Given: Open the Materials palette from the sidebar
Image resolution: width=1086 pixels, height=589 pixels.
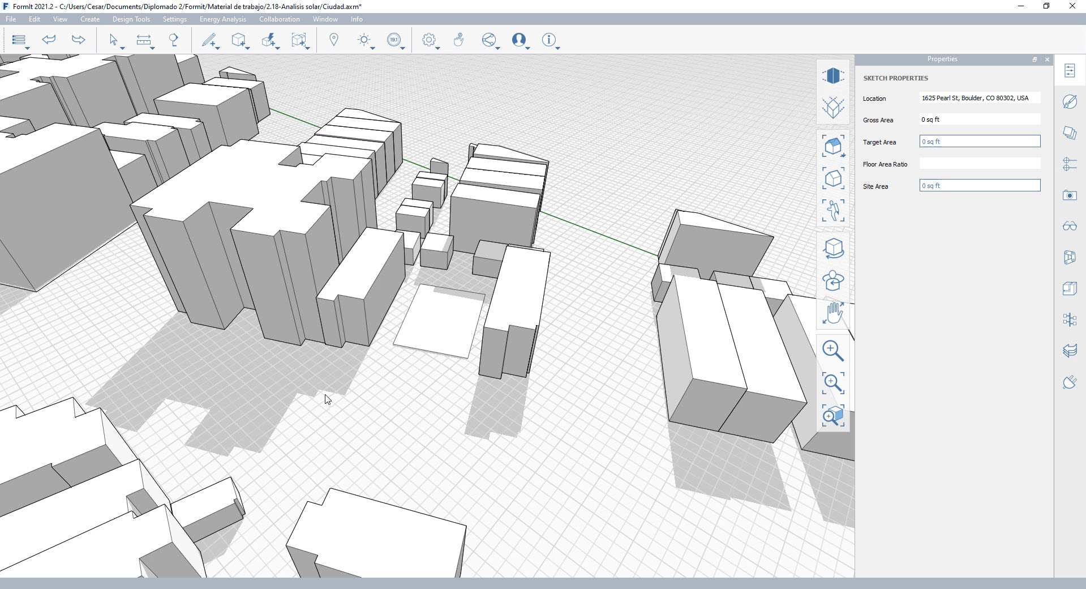Looking at the screenshot, I should coord(1069,101).
